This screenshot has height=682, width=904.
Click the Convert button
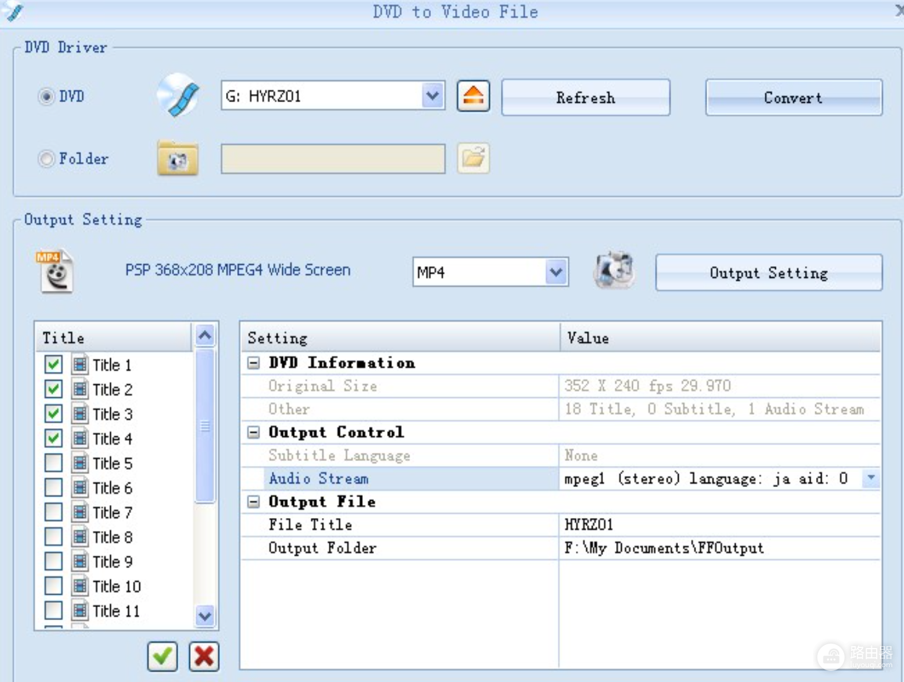(794, 97)
